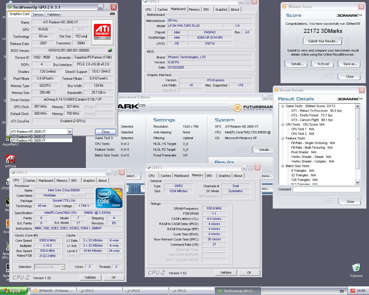369x295 pixels.
Task: Click the motherboard model LP DK P45-T2RS PLUS
Action: (x=195, y=26)
